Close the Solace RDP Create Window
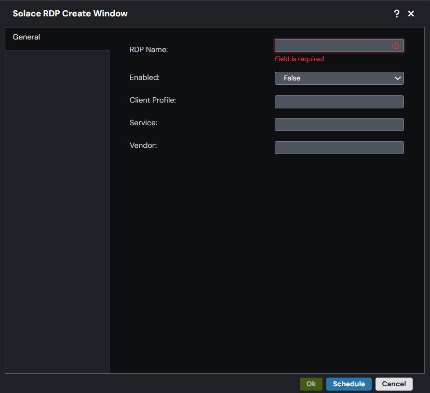Image resolution: width=430 pixels, height=393 pixels. point(411,13)
